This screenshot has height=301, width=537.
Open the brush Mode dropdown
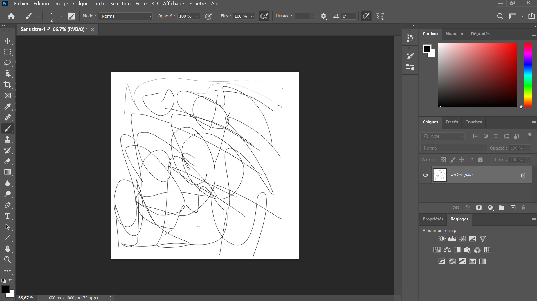(x=125, y=16)
